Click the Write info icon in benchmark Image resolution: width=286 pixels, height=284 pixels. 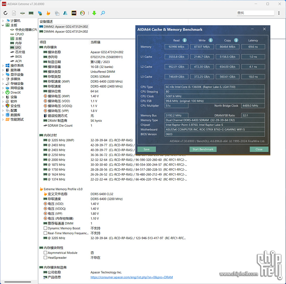211,40
